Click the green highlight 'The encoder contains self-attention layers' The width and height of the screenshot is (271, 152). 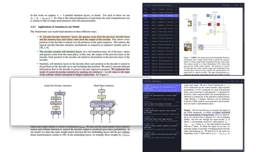pos(61,52)
